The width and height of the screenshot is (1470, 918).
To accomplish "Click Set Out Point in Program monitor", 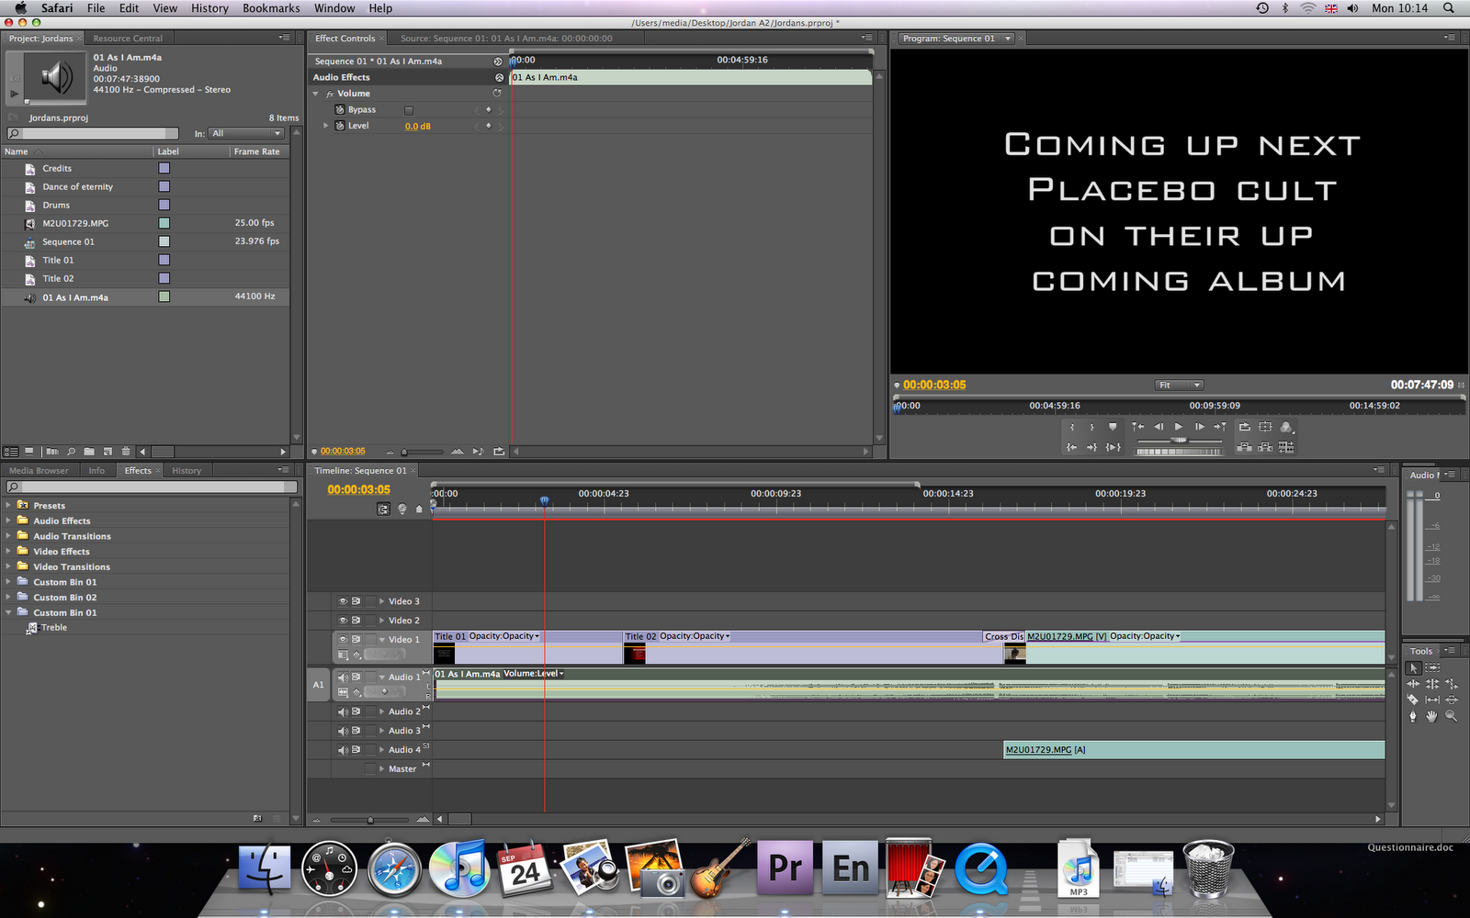I will 1092,427.
